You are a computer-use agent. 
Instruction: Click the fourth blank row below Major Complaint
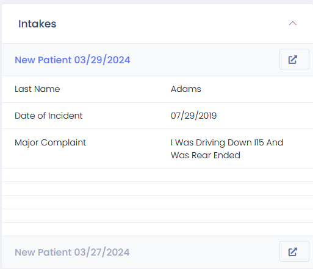(x=157, y=215)
